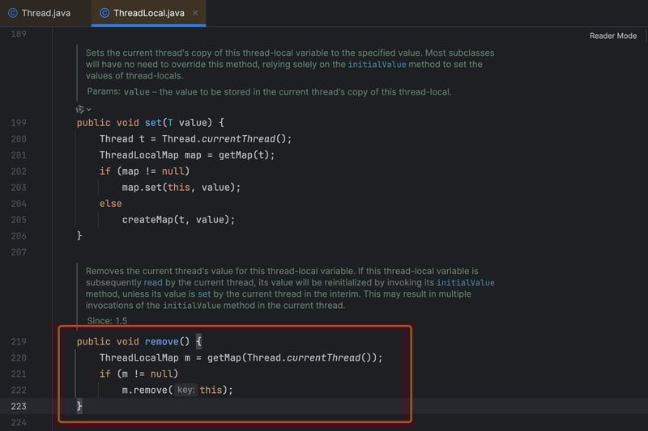The width and height of the screenshot is (648, 431).
Task: Click line number 219 in the gutter
Action: coord(19,342)
